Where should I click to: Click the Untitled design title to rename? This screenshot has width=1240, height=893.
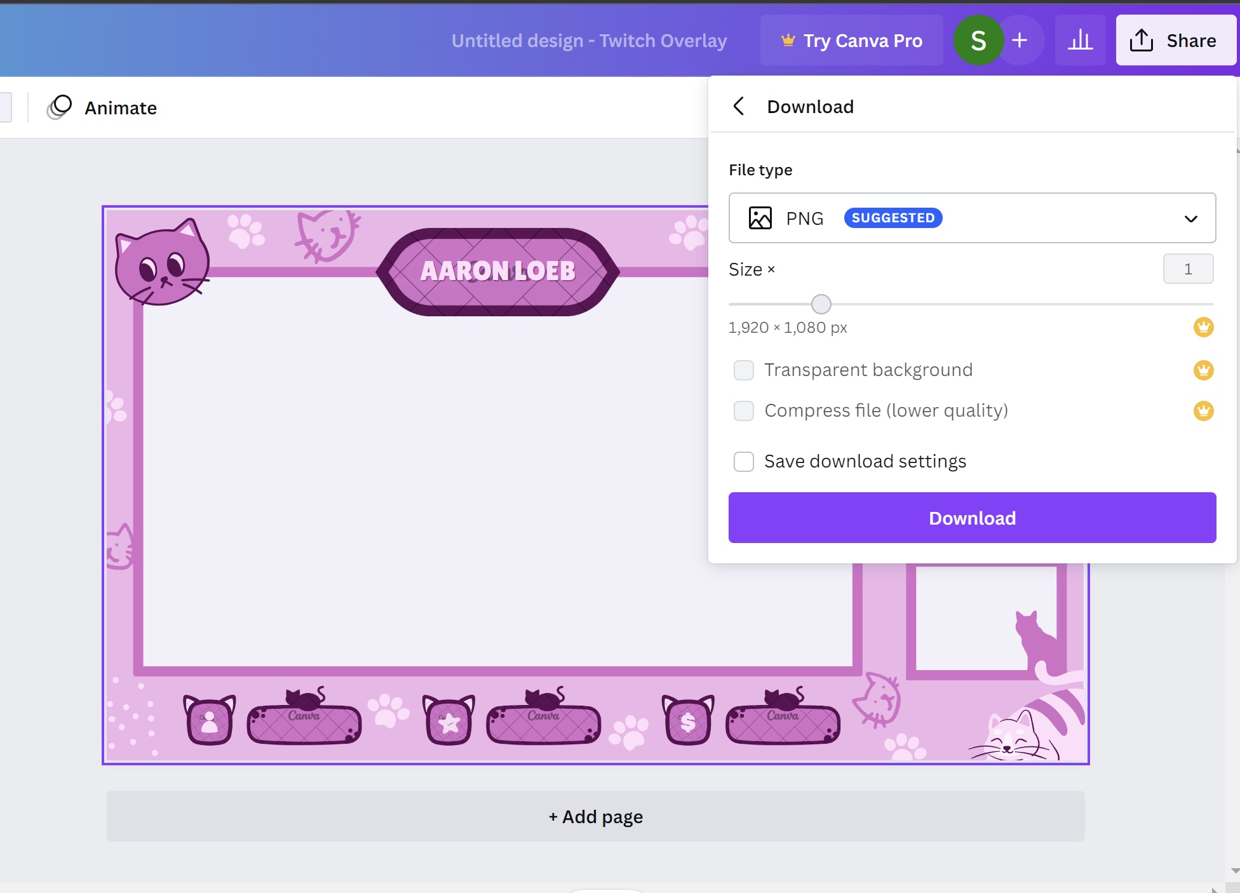tap(590, 40)
